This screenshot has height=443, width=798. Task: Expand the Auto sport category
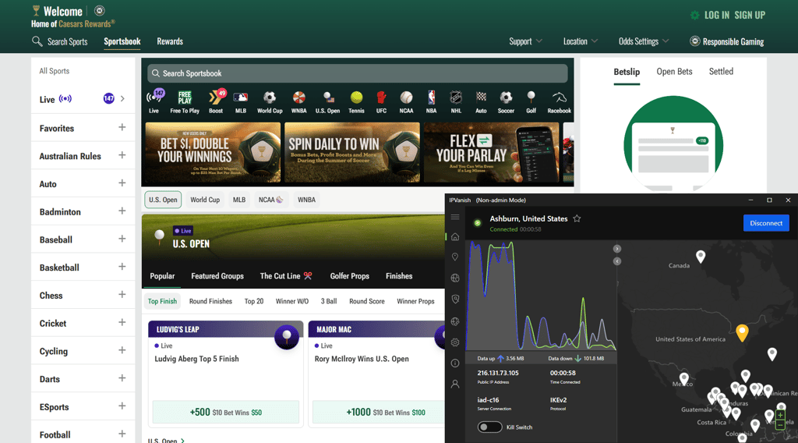click(122, 183)
